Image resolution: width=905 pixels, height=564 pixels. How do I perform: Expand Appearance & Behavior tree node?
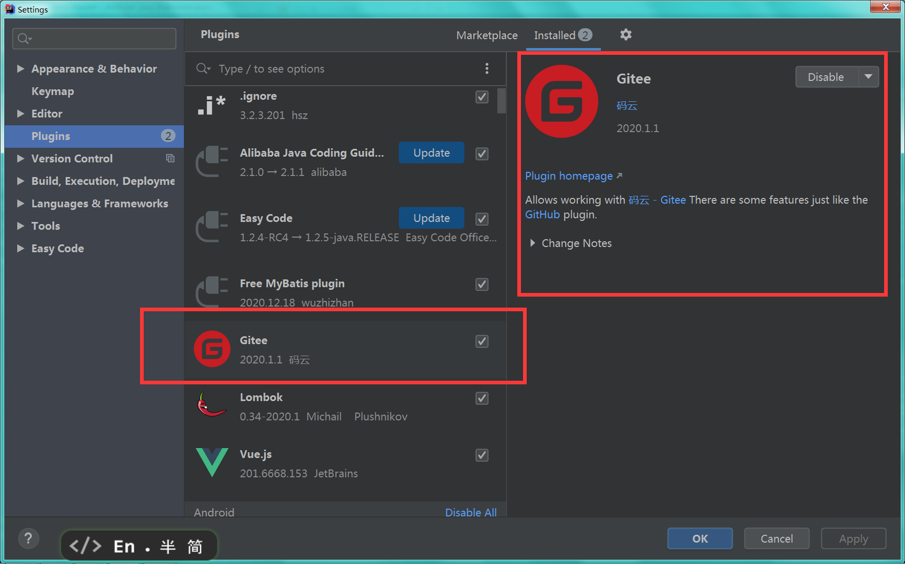20,68
